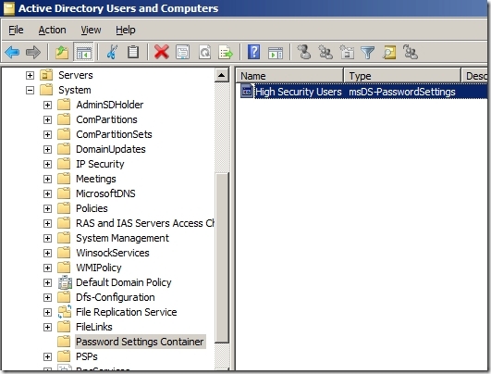The width and height of the screenshot is (491, 374).
Task: Select Default Domain Policy tree item
Action: pyautogui.click(x=124, y=282)
